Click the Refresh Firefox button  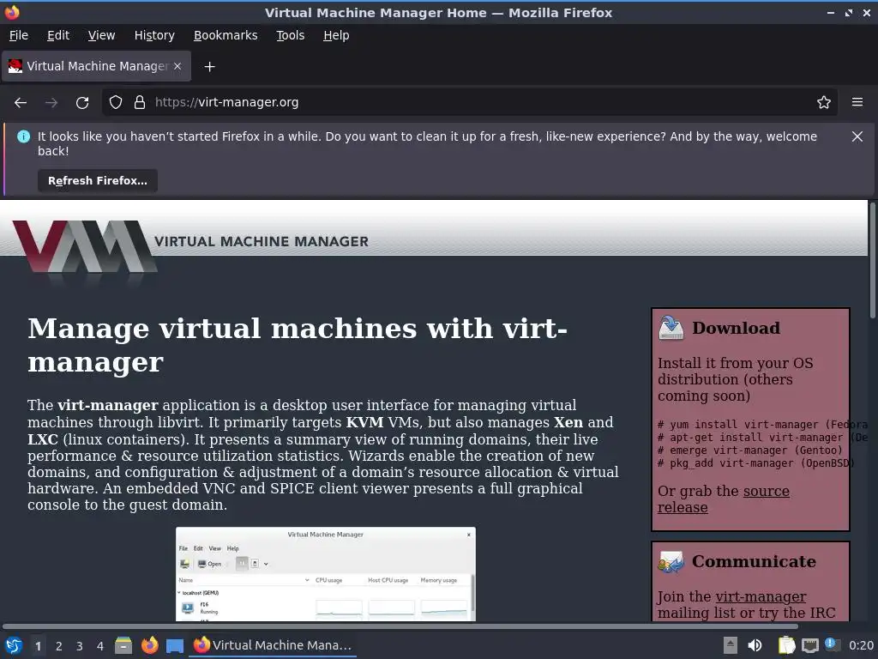(x=98, y=180)
